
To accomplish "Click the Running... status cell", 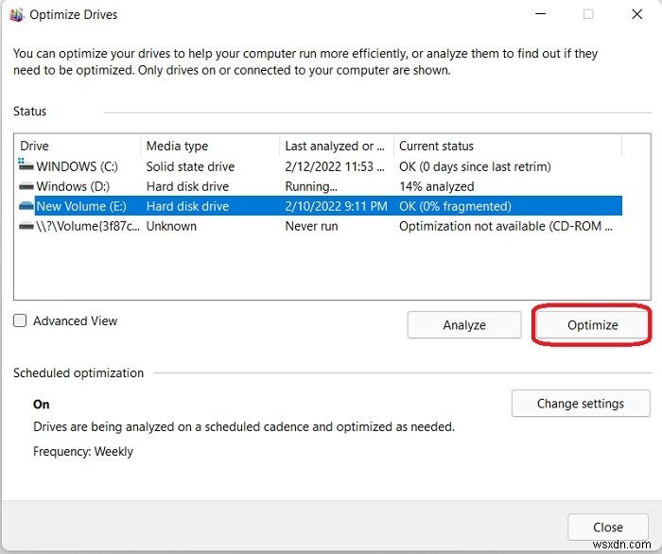I will 311,186.
